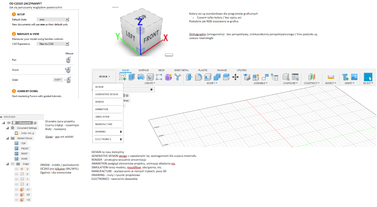Screen dimensions: 377x207
Task: Select the Move/Copy four-arrow icon
Action: point(235,77)
